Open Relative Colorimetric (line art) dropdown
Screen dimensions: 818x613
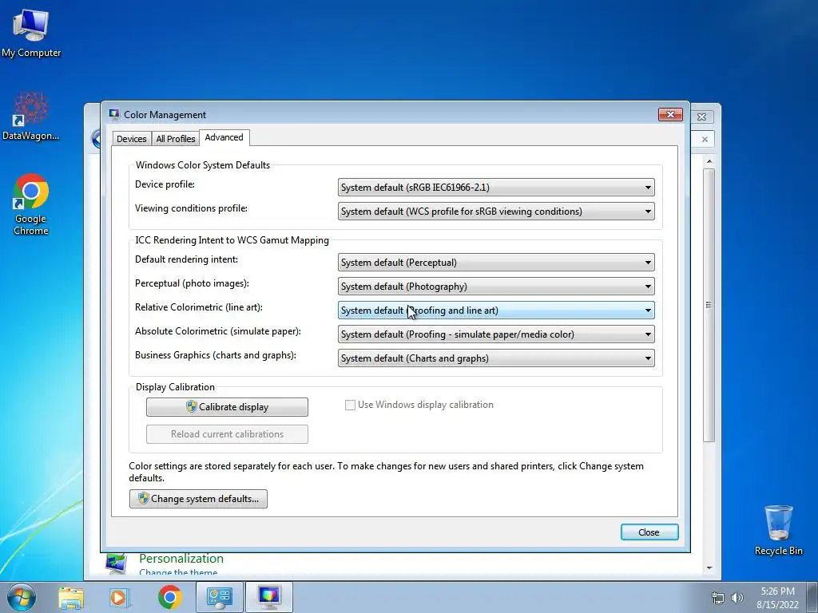pos(496,310)
